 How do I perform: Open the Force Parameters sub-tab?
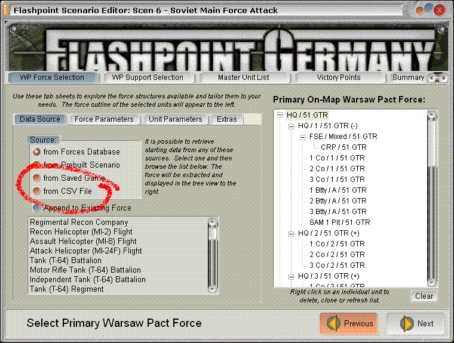tap(104, 119)
